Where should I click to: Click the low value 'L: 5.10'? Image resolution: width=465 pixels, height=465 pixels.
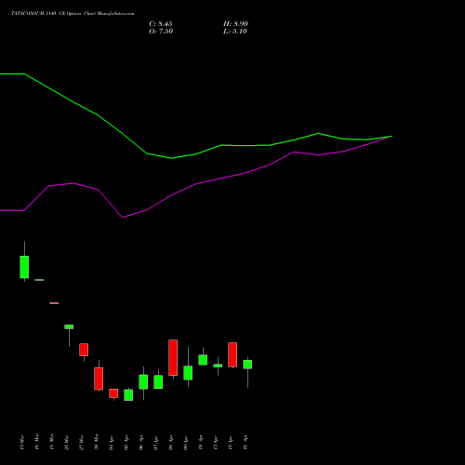click(235, 32)
